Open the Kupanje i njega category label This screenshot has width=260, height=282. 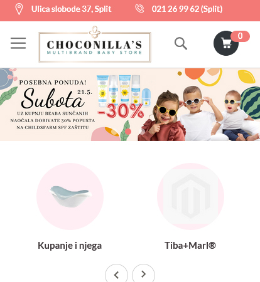[x=70, y=246]
